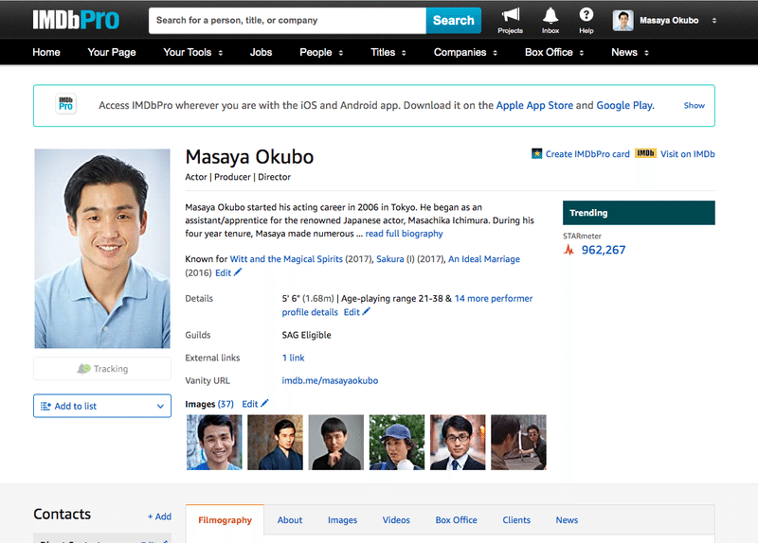Click the Tracking button
This screenshot has width=758, height=543.
pos(102,368)
